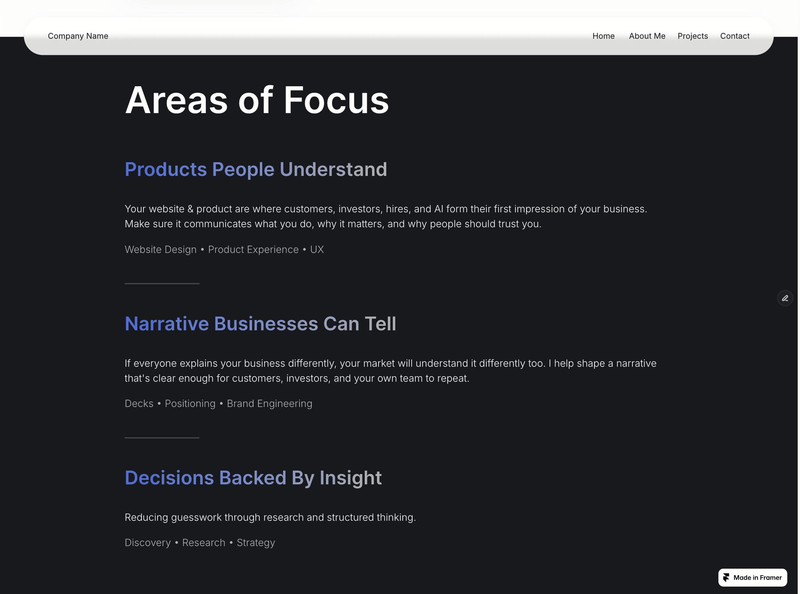Click the Decks Positioning Brand Engineering tags
This screenshot has width=800, height=594.
[x=218, y=404]
